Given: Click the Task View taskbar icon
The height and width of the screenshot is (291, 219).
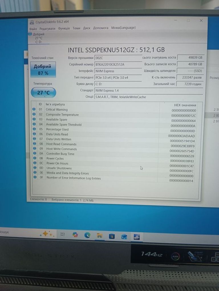Looking at the screenshot, I should (63, 234).
